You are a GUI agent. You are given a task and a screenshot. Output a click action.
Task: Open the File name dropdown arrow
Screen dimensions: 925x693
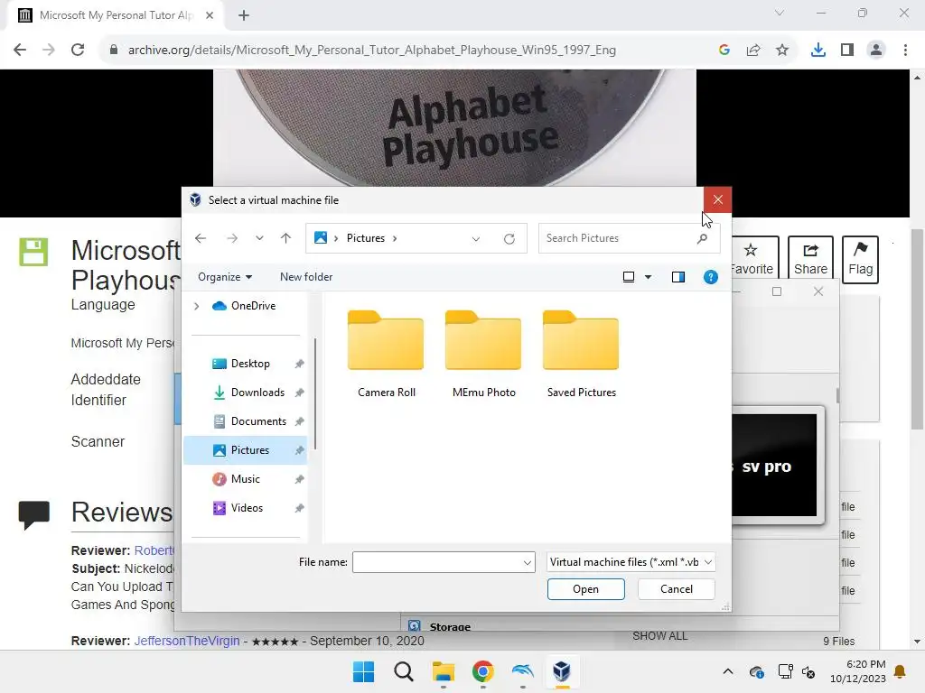(528, 563)
